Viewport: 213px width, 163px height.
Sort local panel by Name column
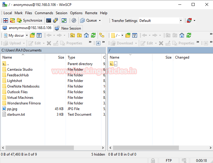[x=23, y=57]
